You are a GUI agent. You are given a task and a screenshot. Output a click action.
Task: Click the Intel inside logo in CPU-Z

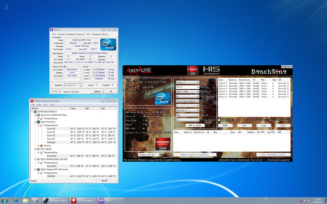[108, 45]
